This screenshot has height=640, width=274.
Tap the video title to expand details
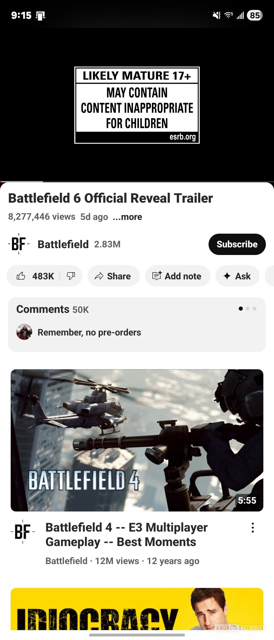(110, 198)
